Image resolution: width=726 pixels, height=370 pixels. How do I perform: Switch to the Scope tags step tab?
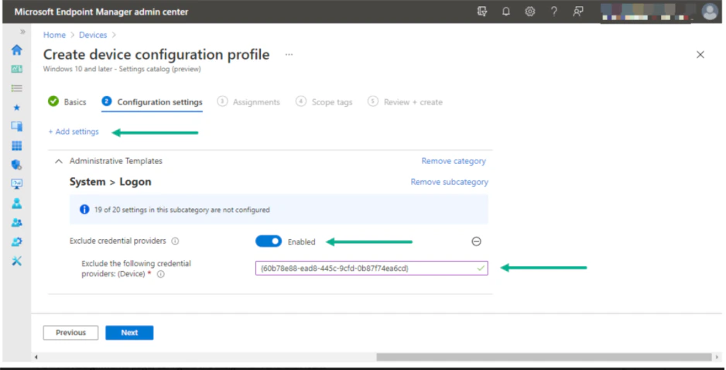click(x=324, y=102)
